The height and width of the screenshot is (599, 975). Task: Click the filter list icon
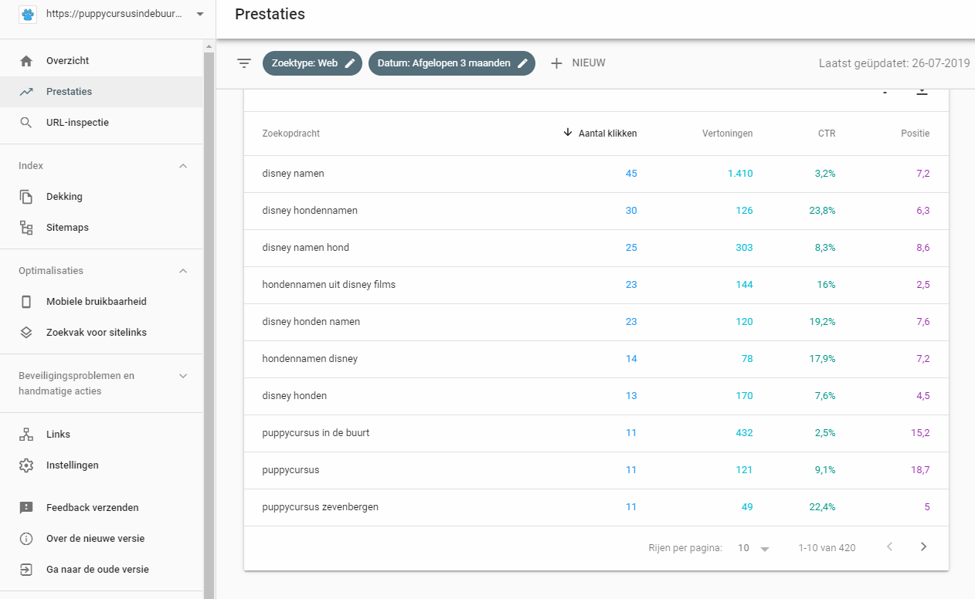244,63
